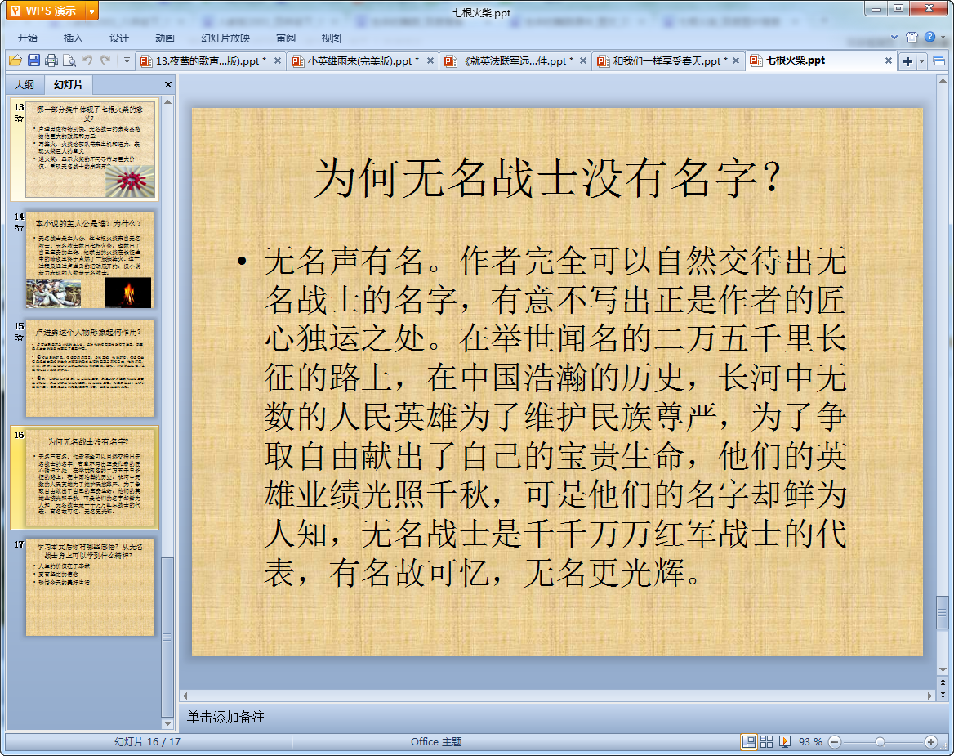Open the 视图 ribbon tab
This screenshot has width=954, height=756.
click(x=331, y=38)
